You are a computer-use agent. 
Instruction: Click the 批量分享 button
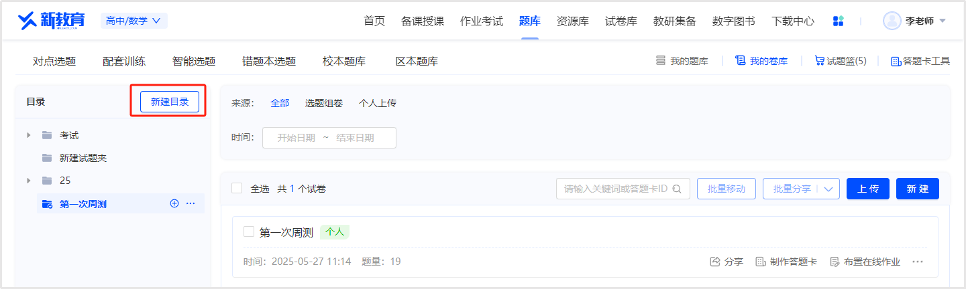(792, 189)
